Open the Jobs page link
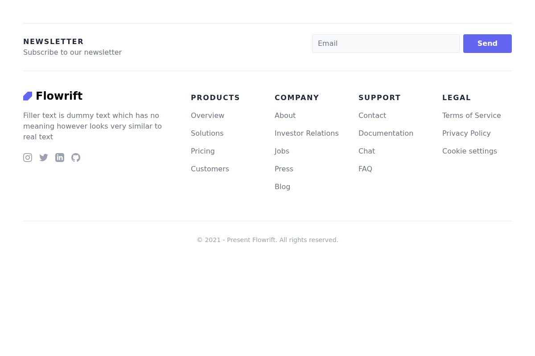The height and width of the screenshot is (356, 535). pos(282,151)
